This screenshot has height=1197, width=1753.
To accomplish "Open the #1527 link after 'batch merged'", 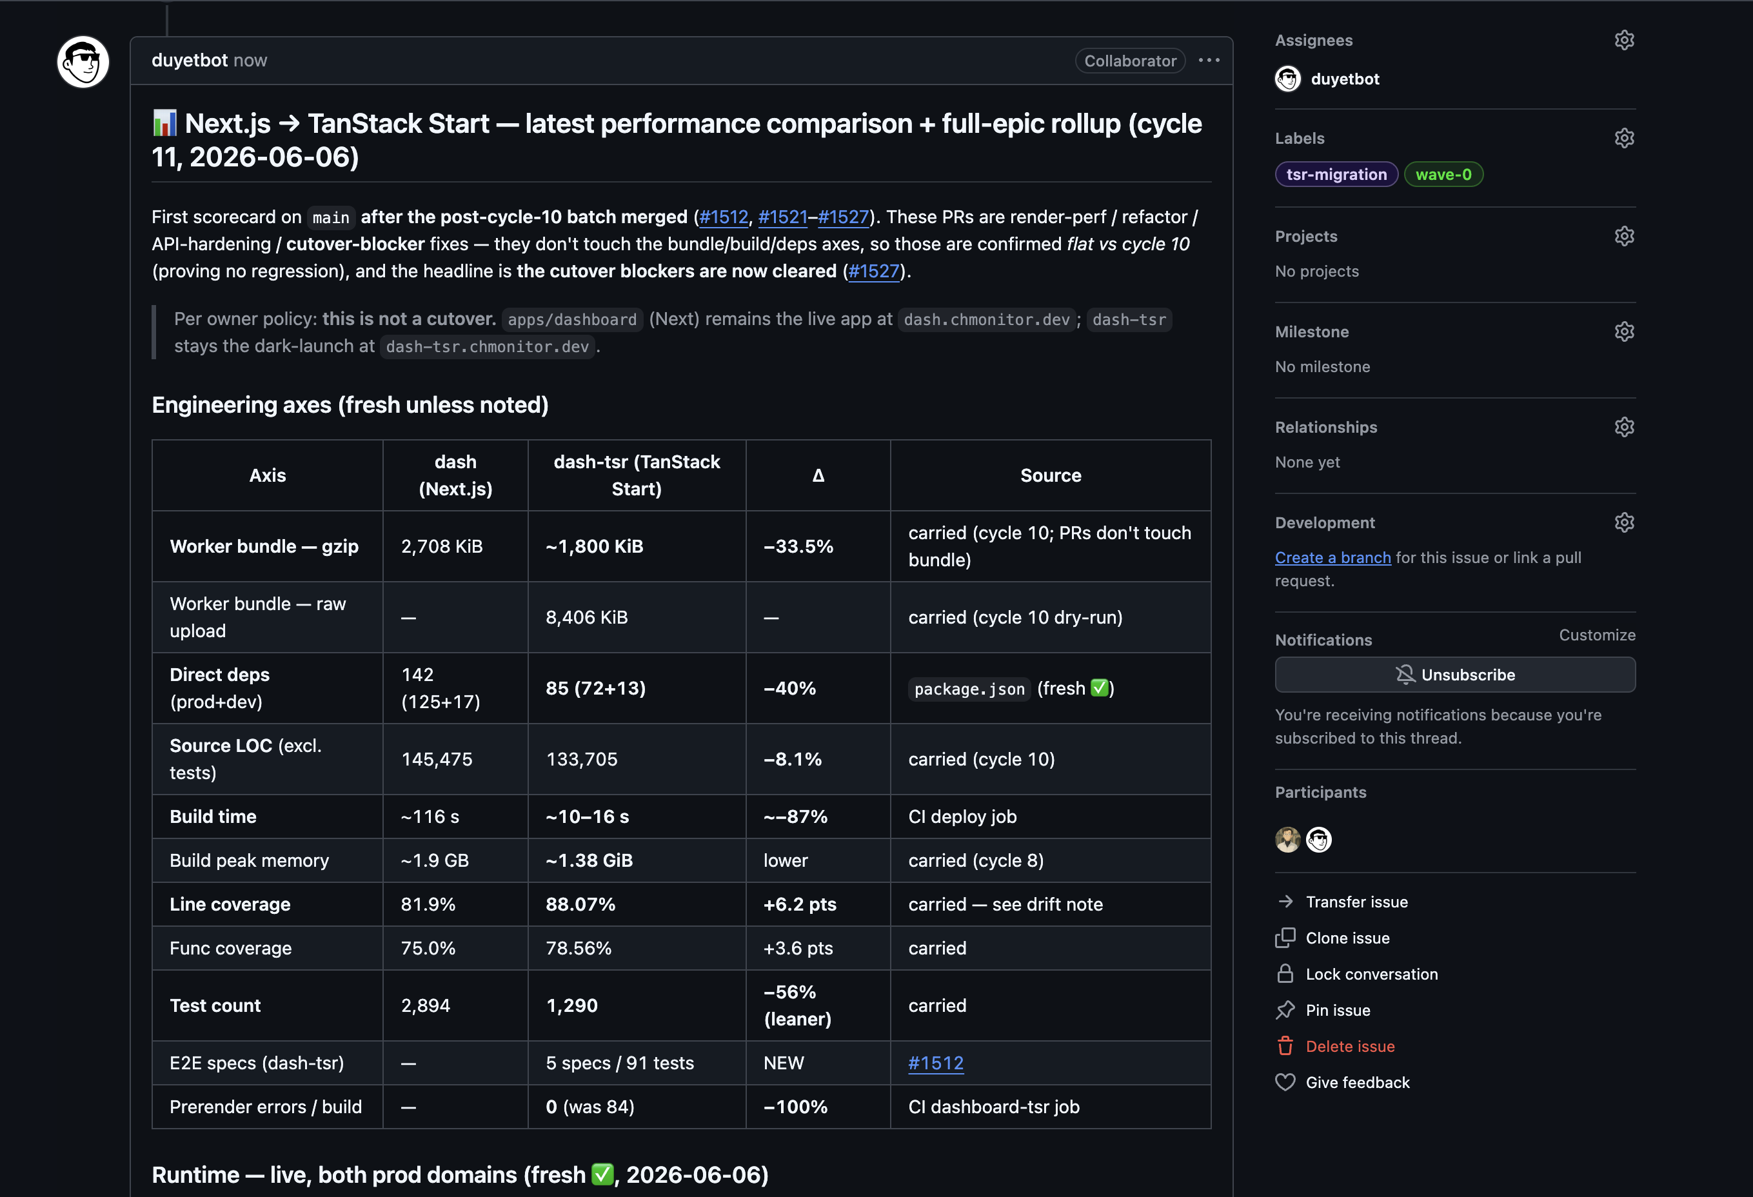I will pos(844,217).
